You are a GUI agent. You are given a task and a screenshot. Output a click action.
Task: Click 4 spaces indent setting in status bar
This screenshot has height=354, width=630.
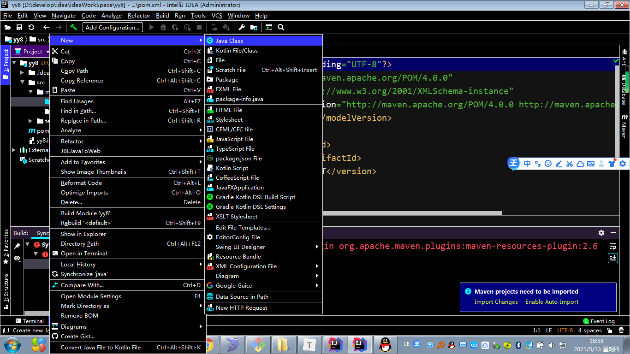click(590, 330)
